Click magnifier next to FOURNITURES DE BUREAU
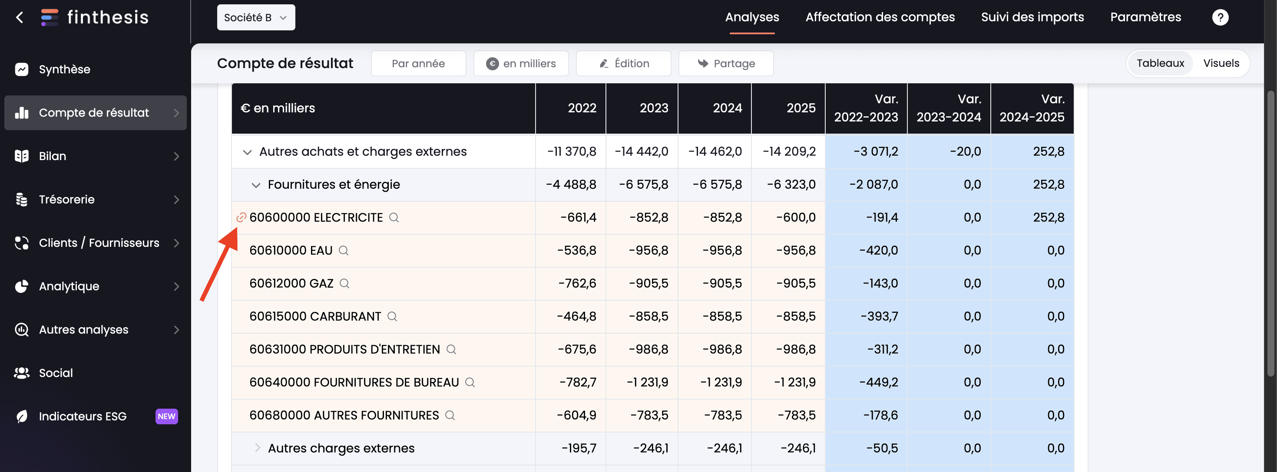Image resolution: width=1277 pixels, height=472 pixels. point(470,382)
